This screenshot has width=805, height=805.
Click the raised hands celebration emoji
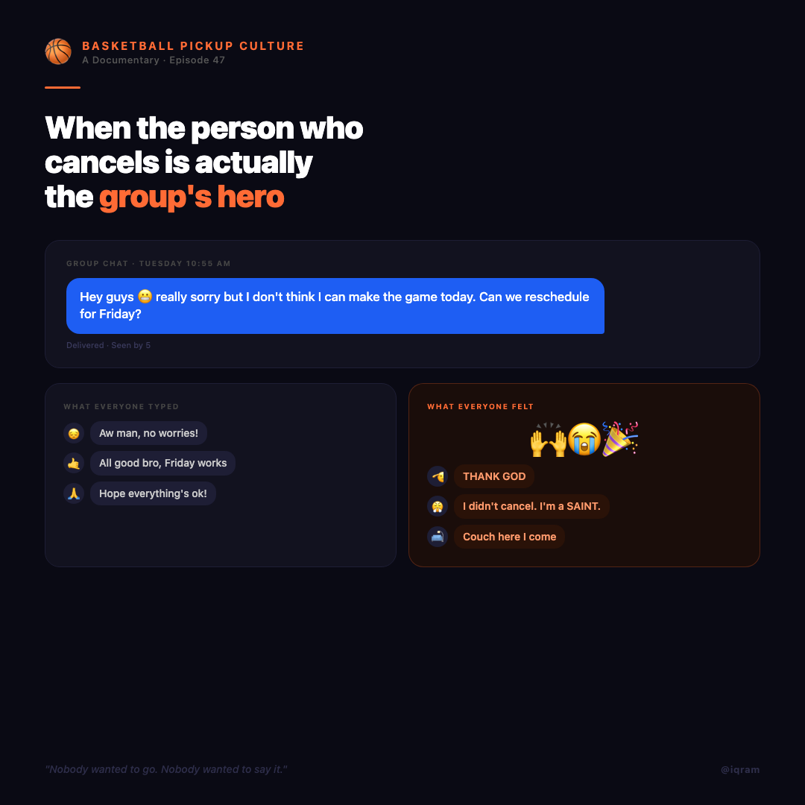[549, 440]
